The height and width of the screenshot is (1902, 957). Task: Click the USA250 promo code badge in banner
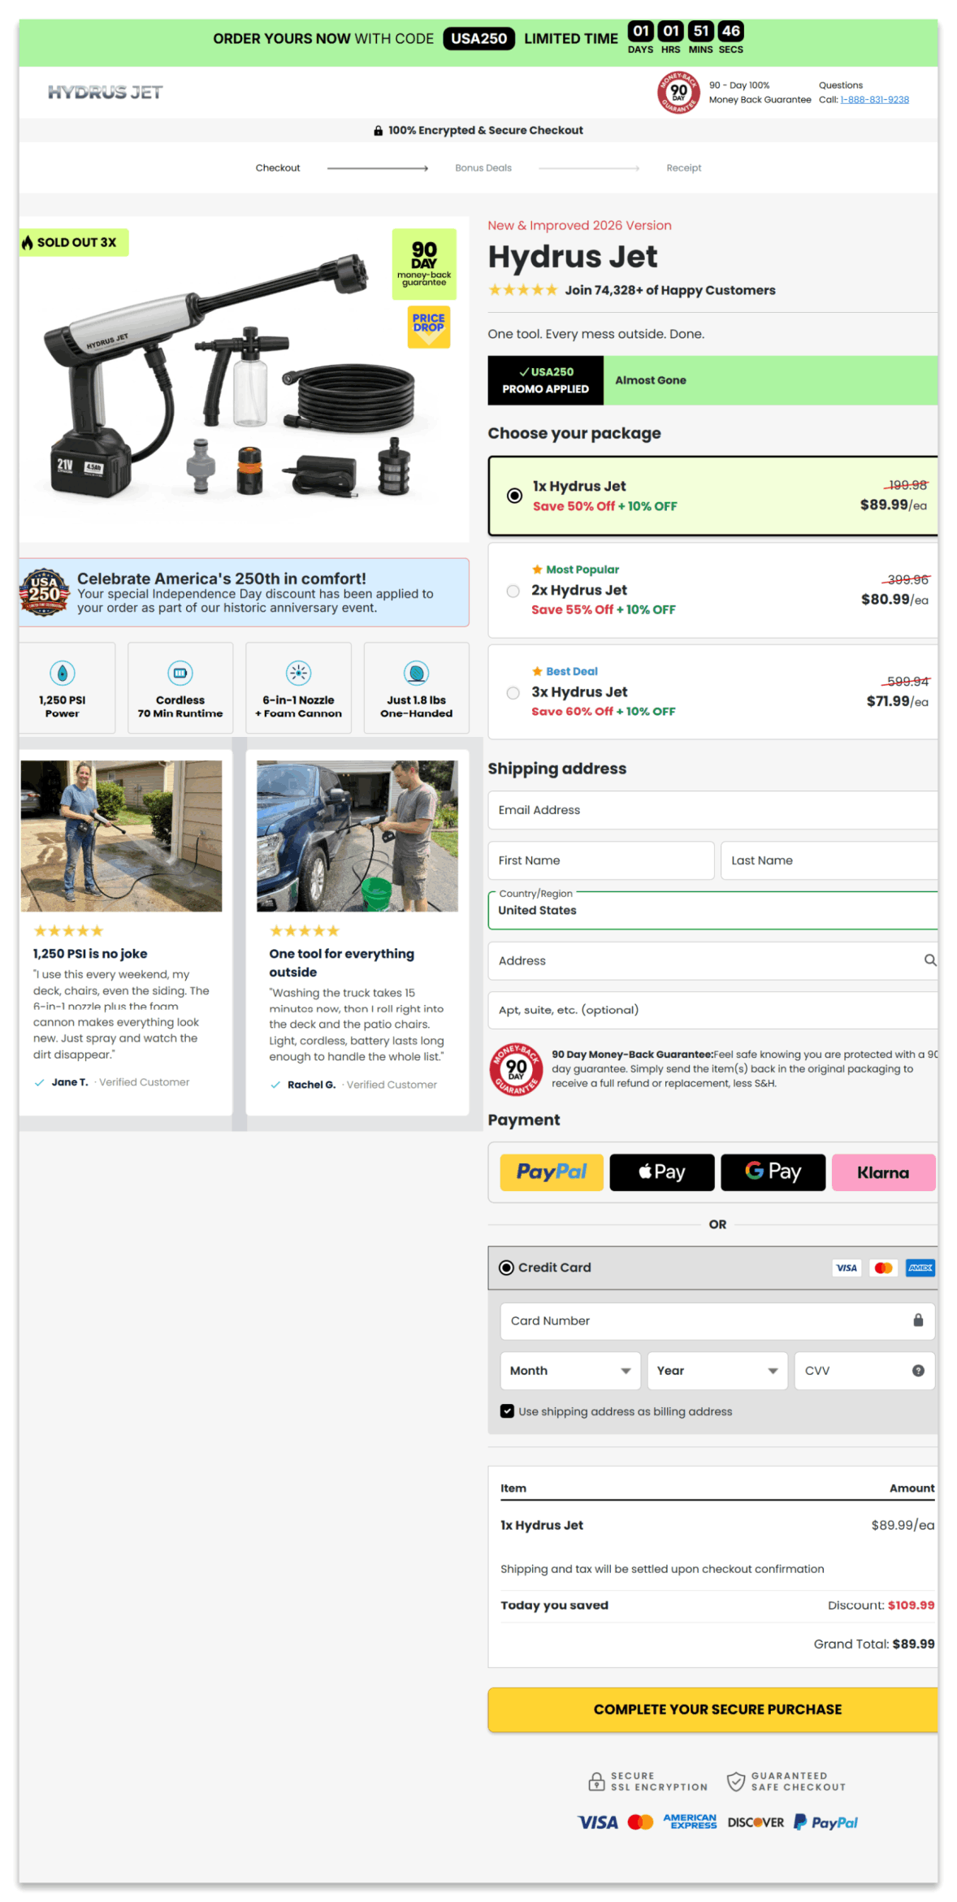[x=478, y=38]
